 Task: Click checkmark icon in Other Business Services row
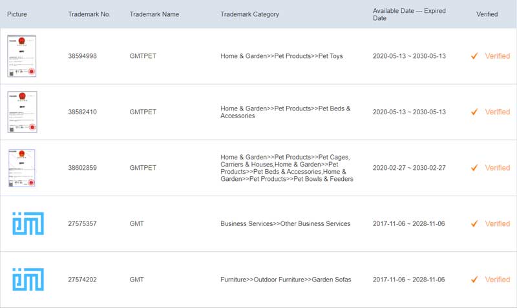[474, 223]
